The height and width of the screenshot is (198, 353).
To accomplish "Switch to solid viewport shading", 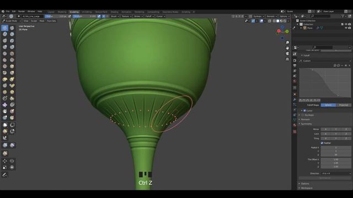I will pos(277,21).
